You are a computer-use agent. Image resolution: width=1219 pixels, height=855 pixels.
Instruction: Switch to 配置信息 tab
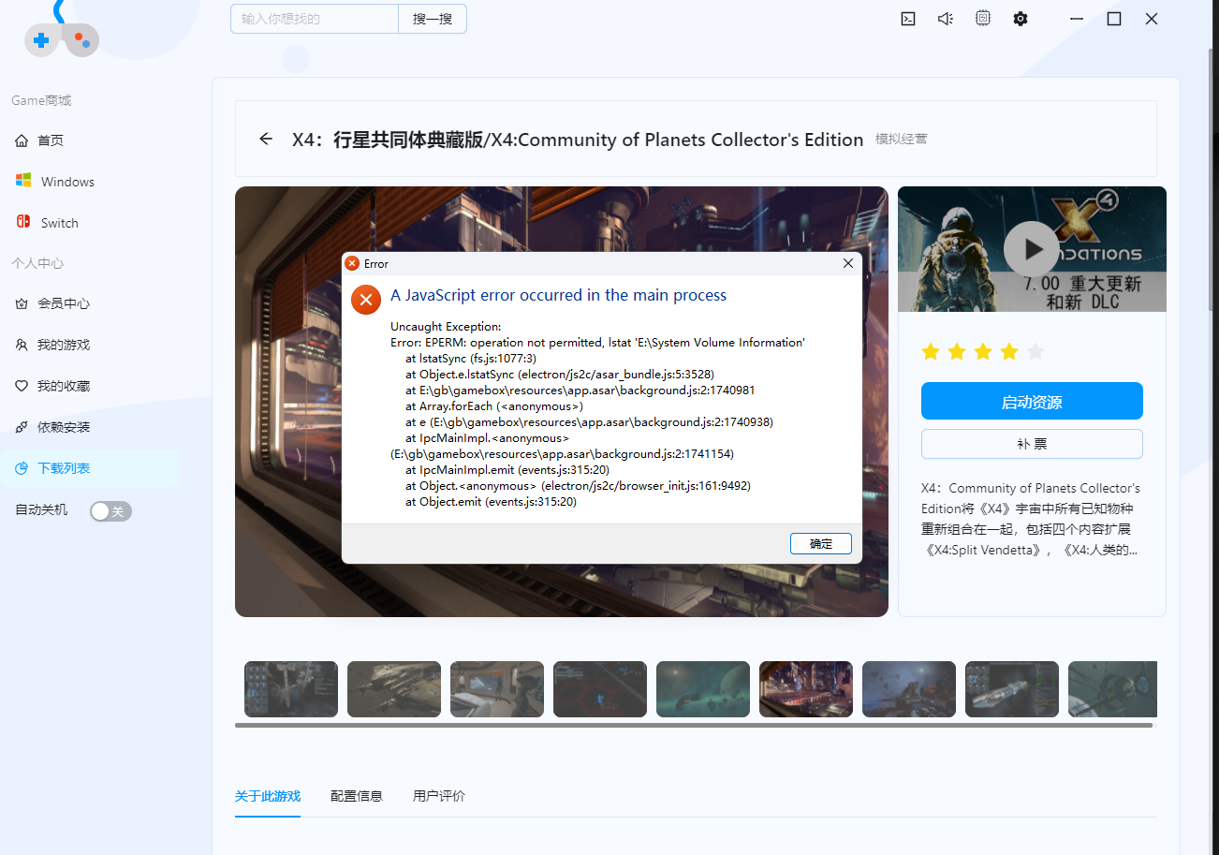pos(357,796)
